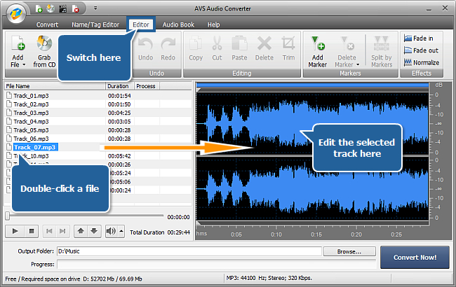Click the 0:20 mark on the timeline ruler
456x287 pixels.
pyautogui.click(x=356, y=234)
